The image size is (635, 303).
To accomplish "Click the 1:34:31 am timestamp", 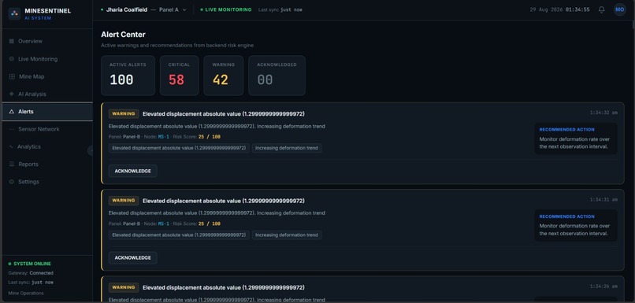I will (x=603, y=200).
